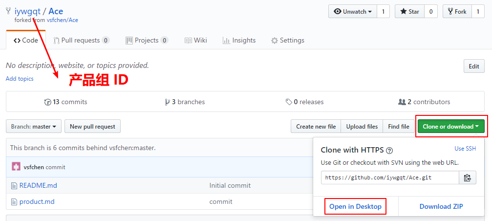
Task: Click the fork icon beside the repository name
Action: 8,11
